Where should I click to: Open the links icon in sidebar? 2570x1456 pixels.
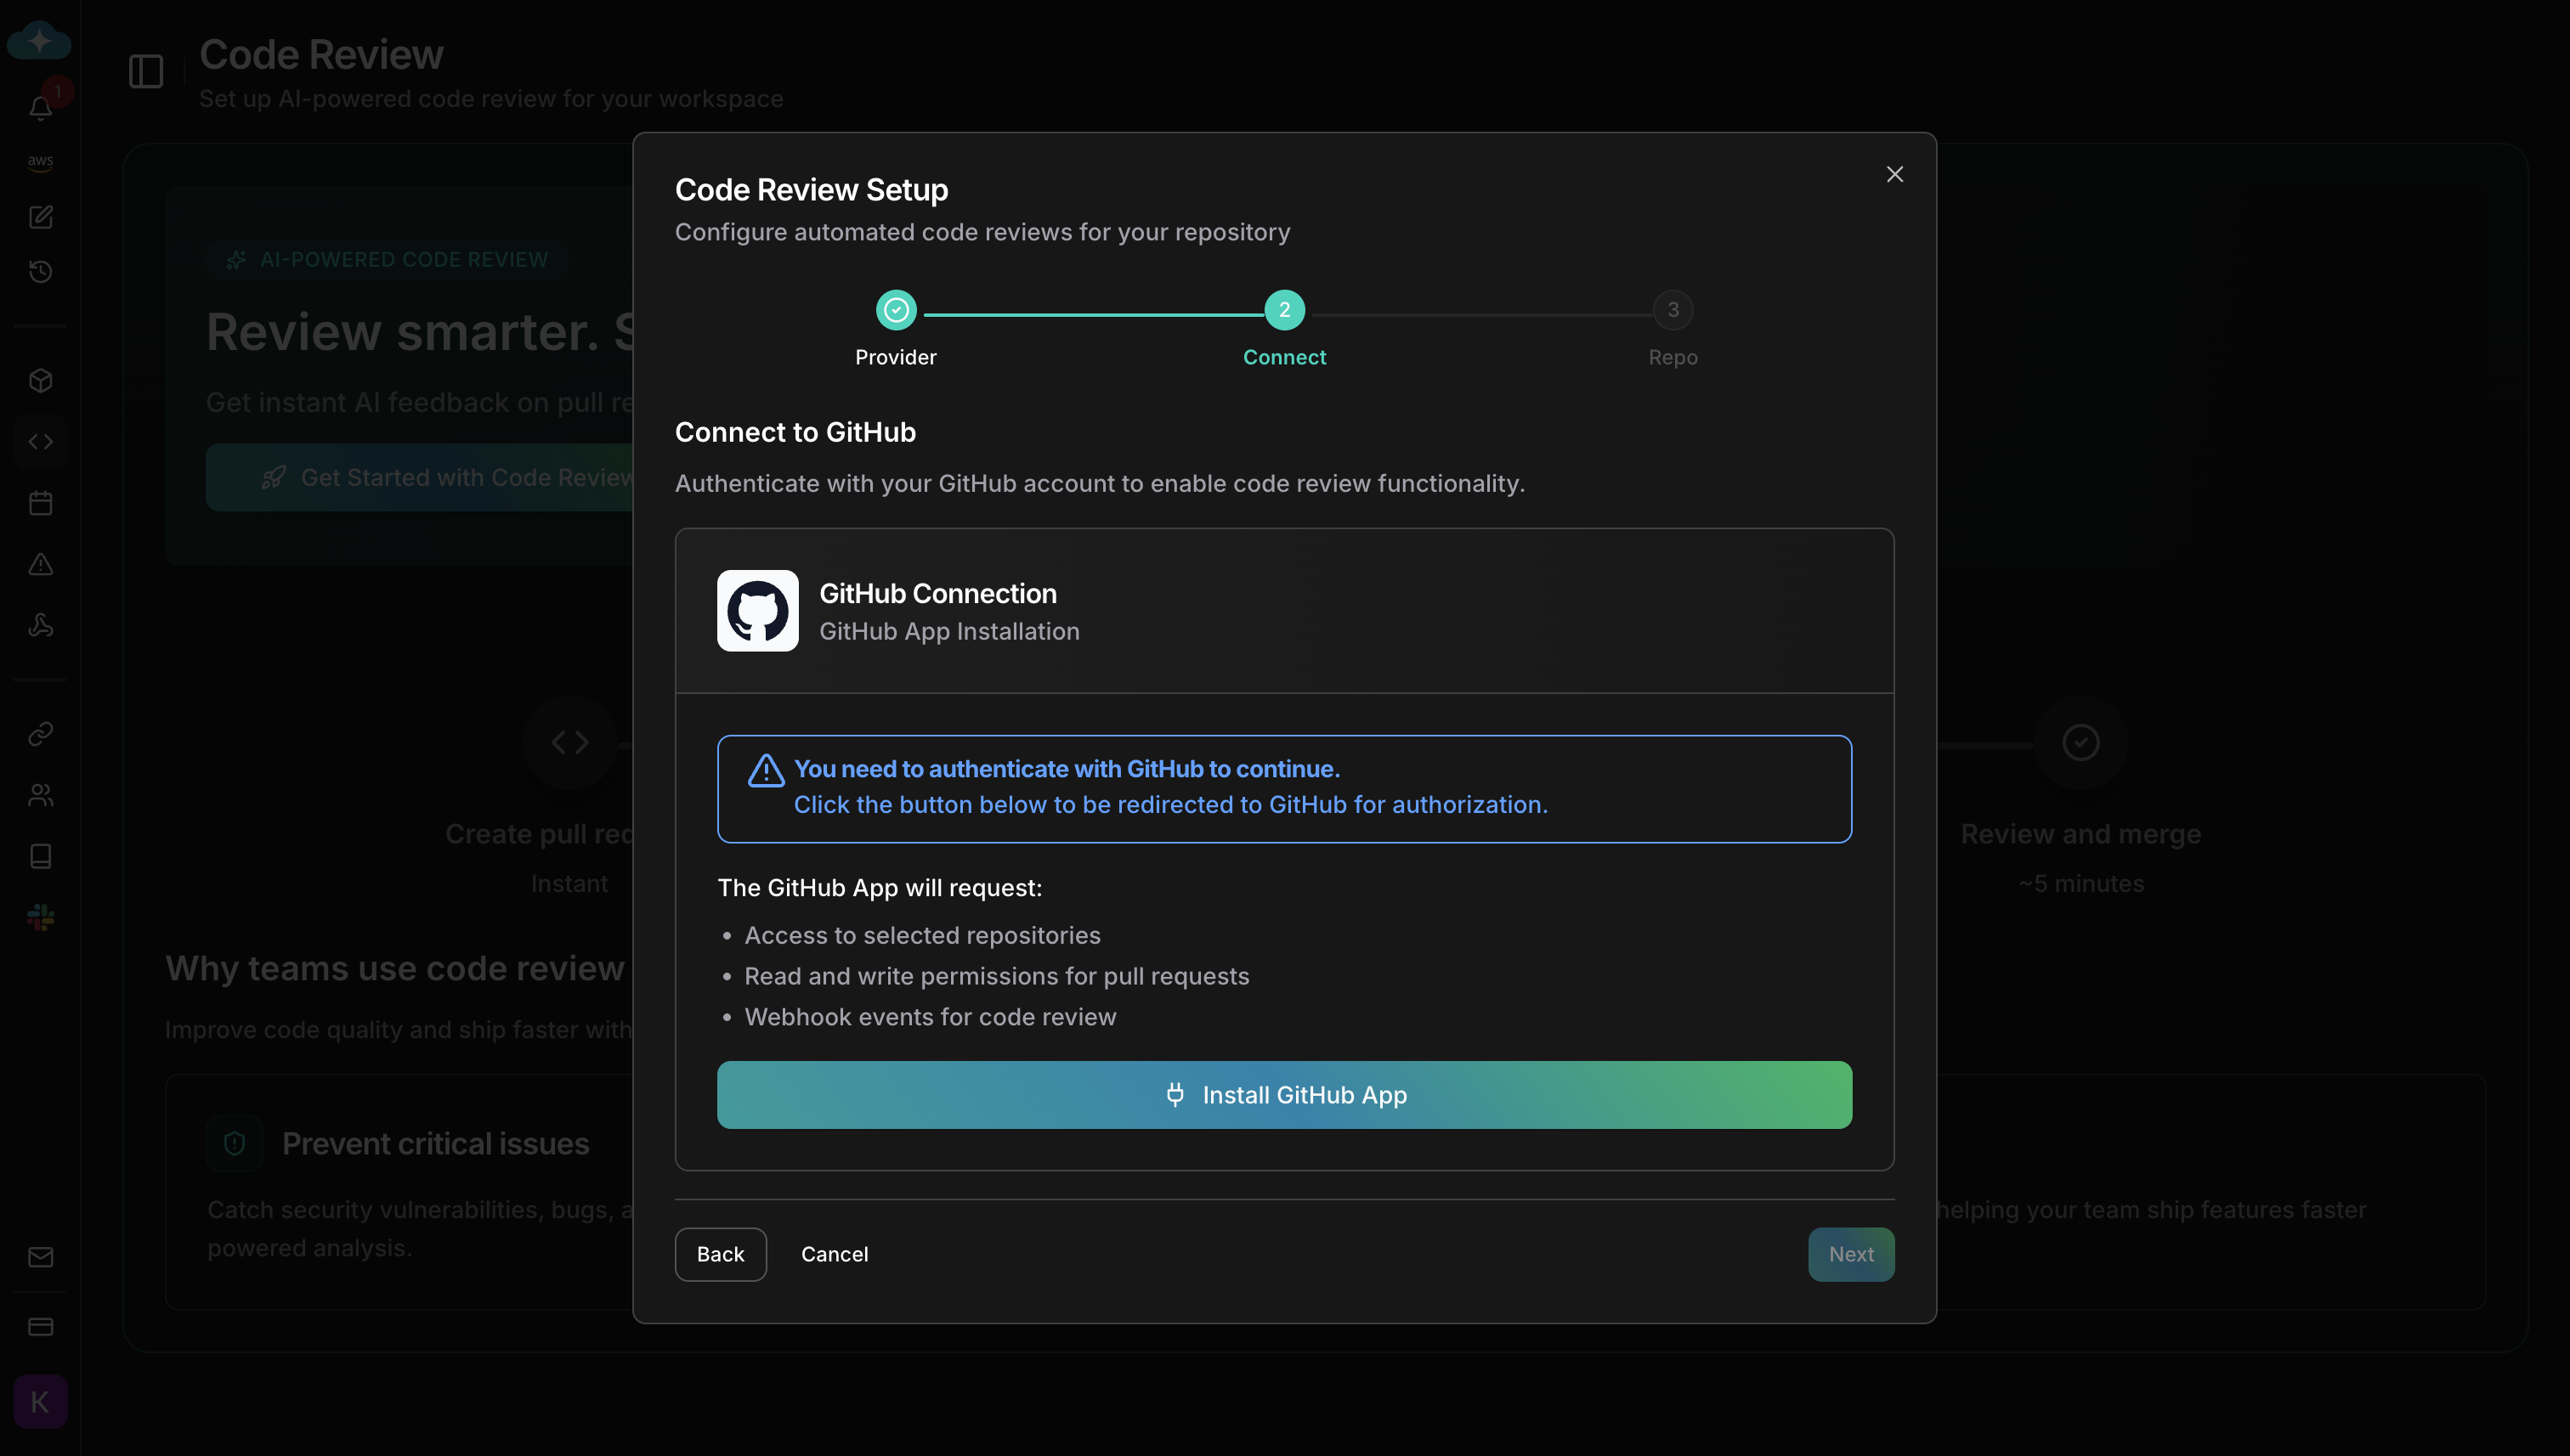click(40, 733)
